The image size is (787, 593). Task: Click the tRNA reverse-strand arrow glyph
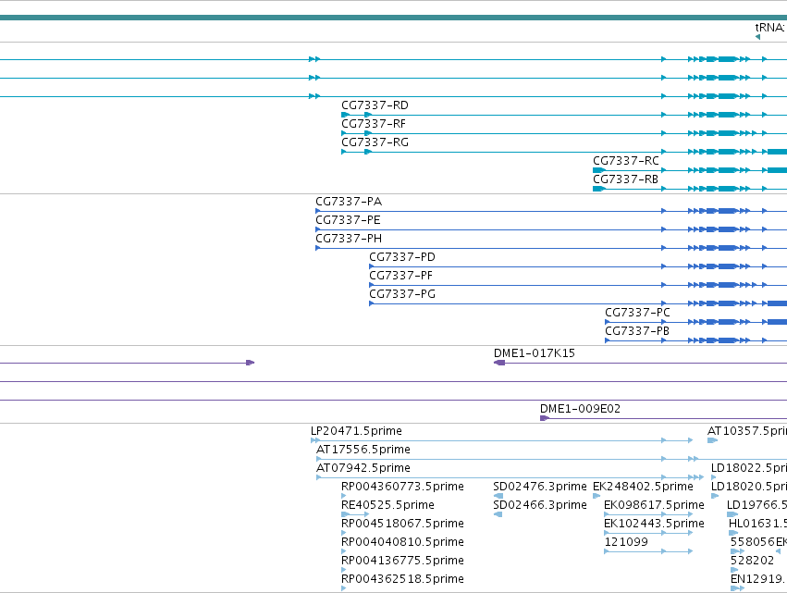coord(757,37)
